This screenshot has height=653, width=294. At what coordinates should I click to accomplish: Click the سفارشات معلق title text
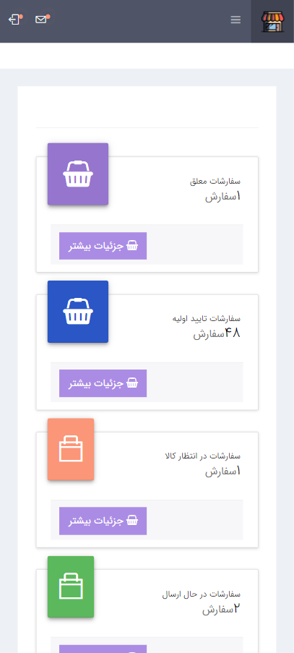[215, 182]
